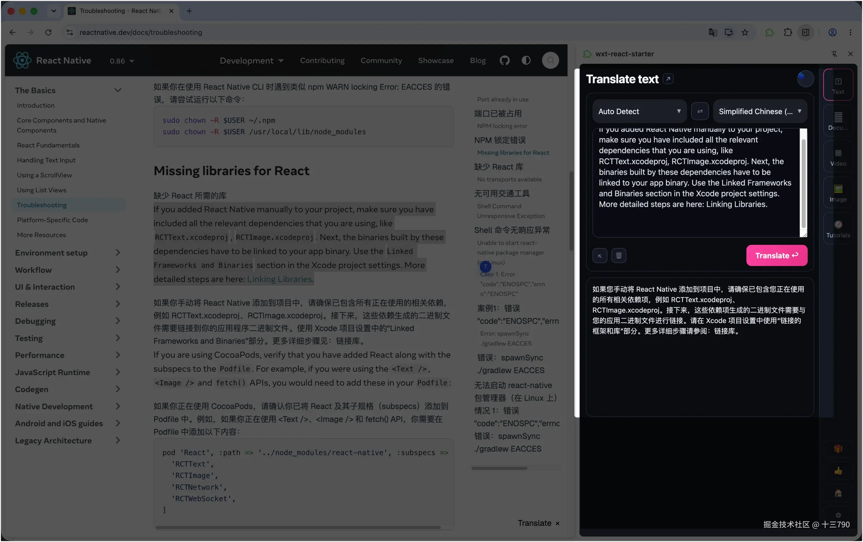This screenshot has width=863, height=542.
Task: Open the Simplified Chinese target dropdown
Action: pos(760,111)
